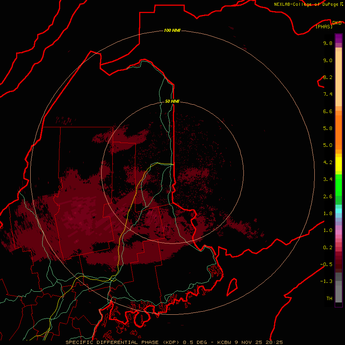The width and height of the screenshot is (345, 345).
Task: Click the 50 NMI range ring label
Action: 172,101
